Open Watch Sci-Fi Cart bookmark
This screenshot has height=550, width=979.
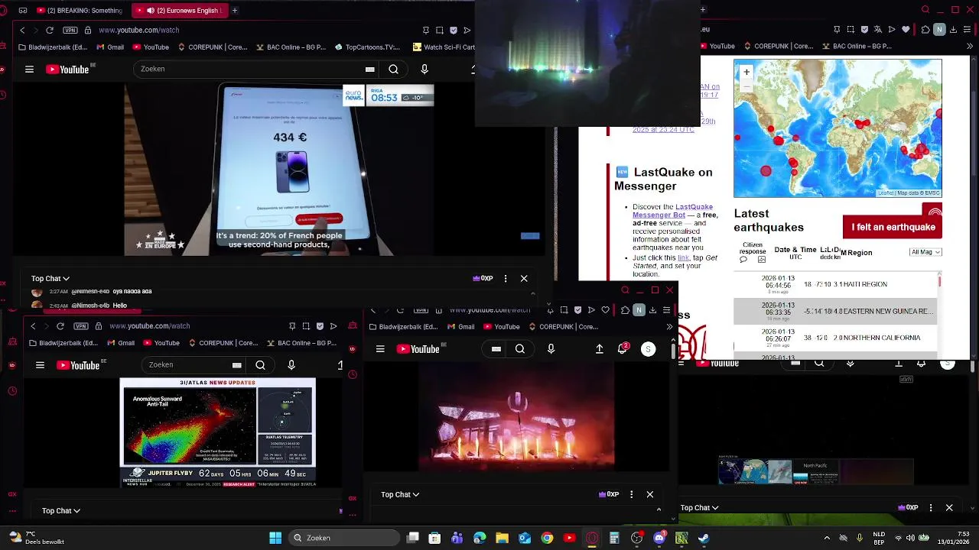coord(444,47)
